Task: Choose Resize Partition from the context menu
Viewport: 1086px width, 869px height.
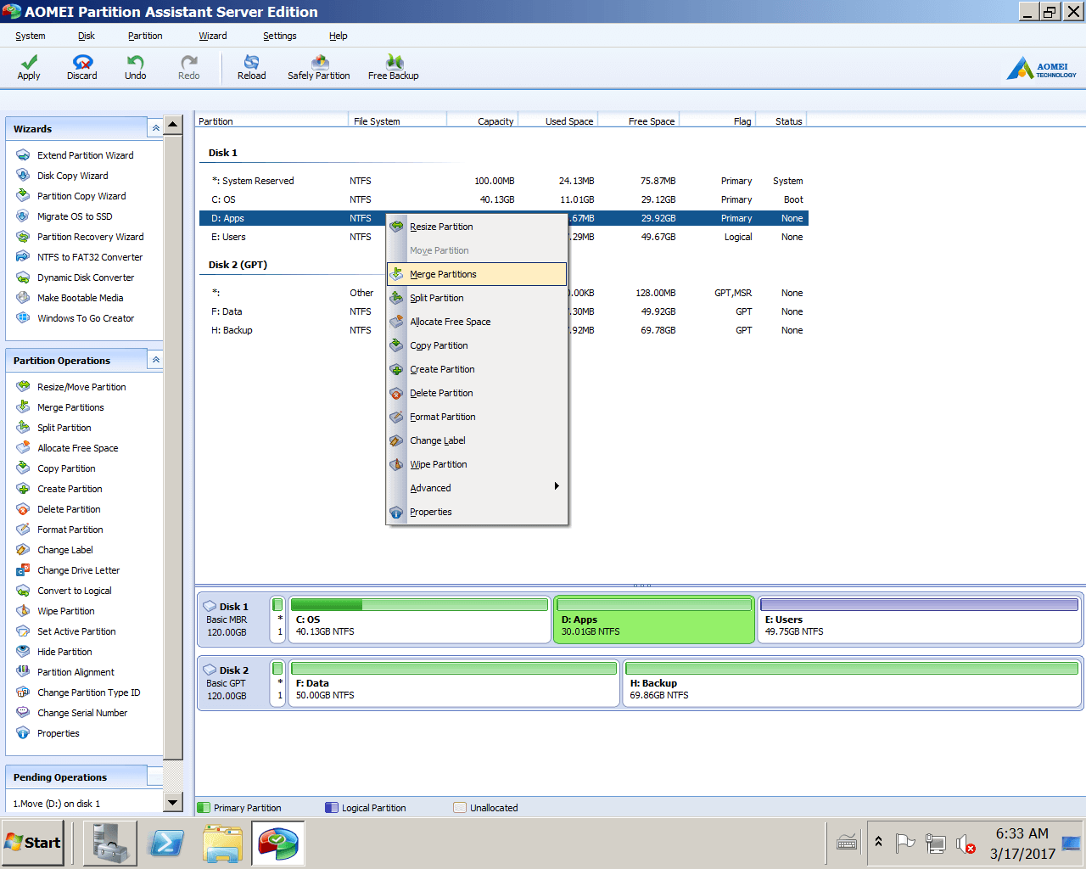Action: (477, 227)
